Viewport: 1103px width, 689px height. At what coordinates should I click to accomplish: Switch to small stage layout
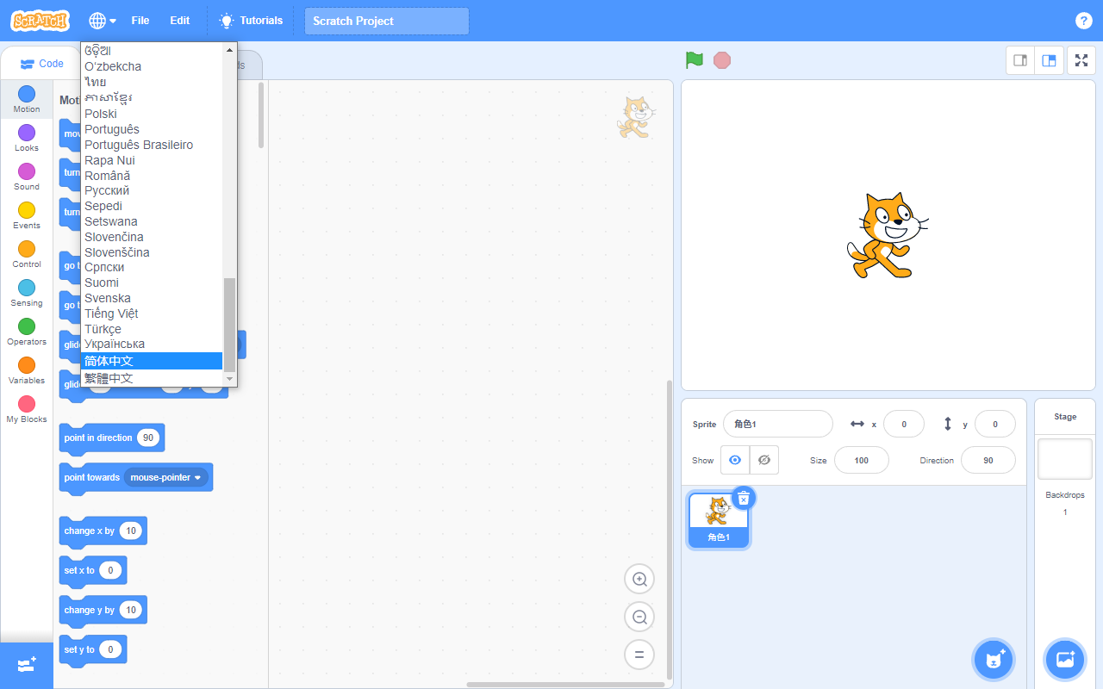(x=1020, y=60)
